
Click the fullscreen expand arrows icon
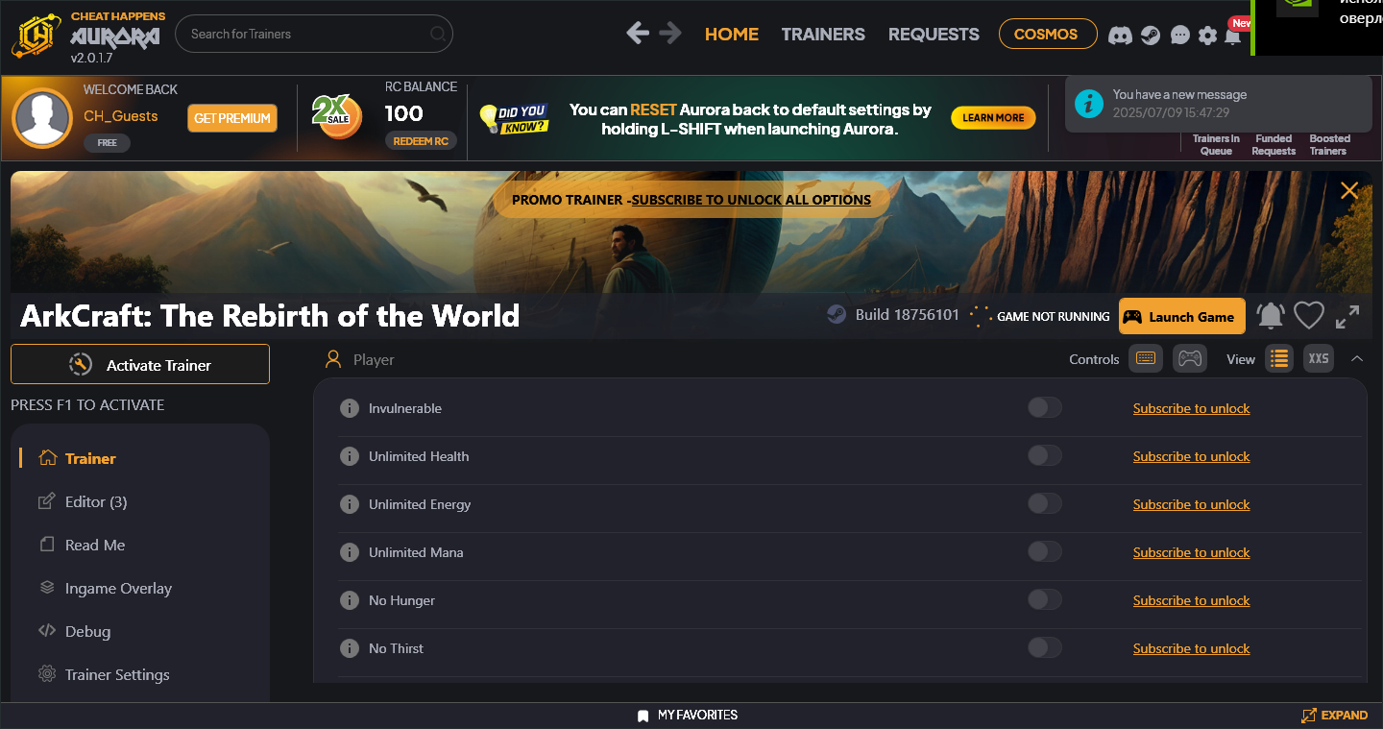point(1347,316)
